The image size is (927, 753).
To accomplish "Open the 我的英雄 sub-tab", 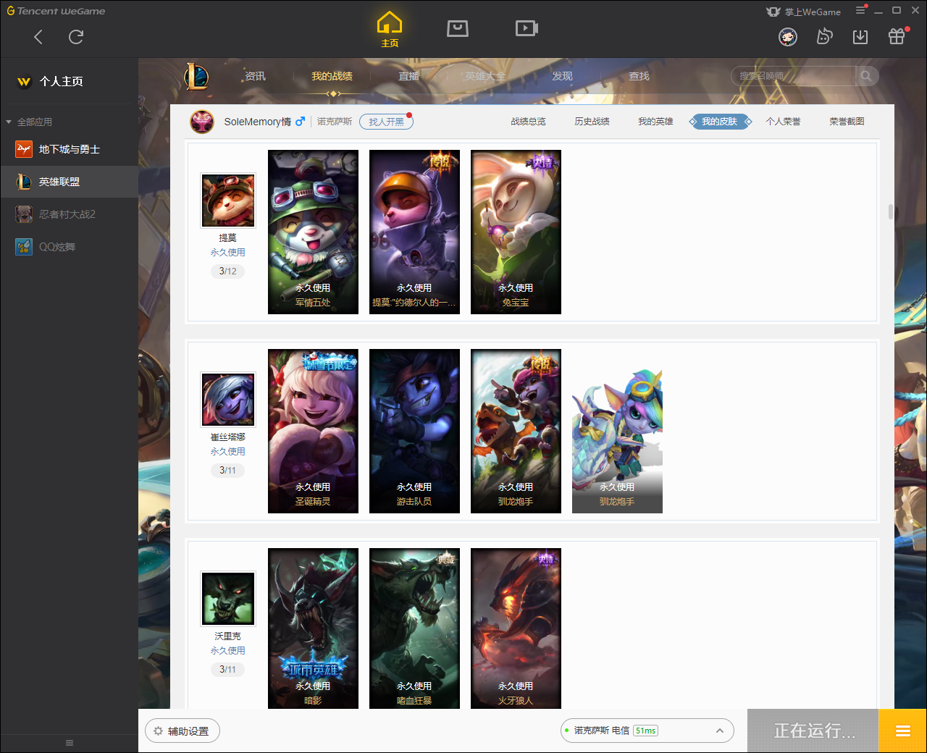I will pyautogui.click(x=655, y=122).
